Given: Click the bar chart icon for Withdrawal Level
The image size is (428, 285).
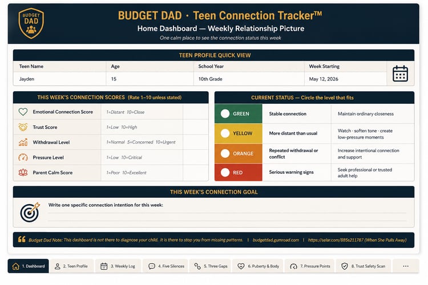Looking at the screenshot, I should click(23, 142).
